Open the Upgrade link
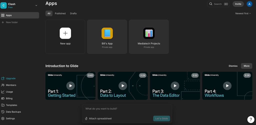 click(11, 78)
